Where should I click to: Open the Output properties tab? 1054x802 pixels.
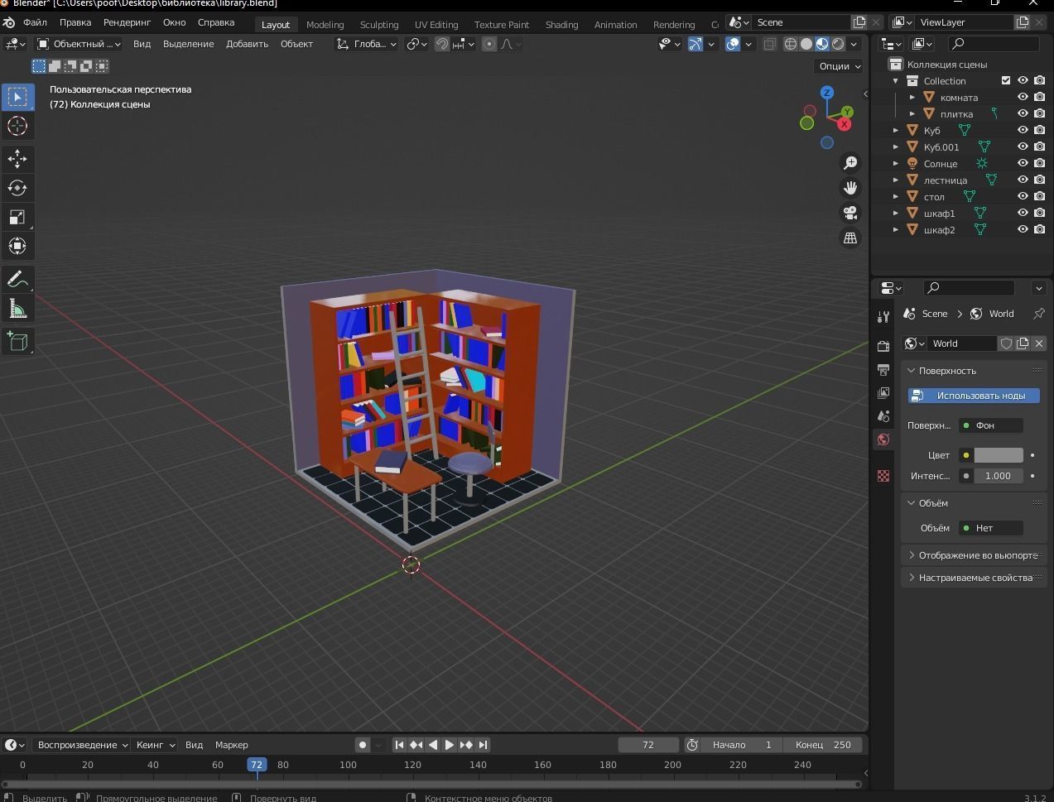click(883, 369)
